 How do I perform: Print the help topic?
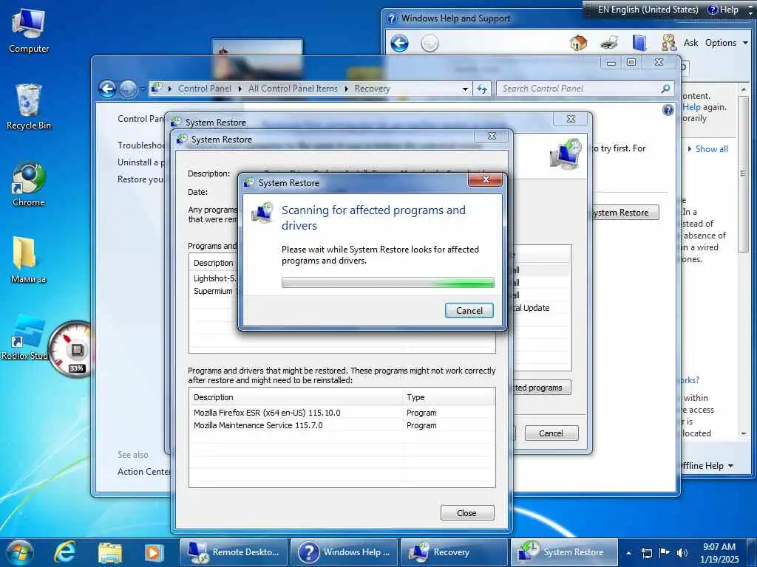tap(609, 43)
